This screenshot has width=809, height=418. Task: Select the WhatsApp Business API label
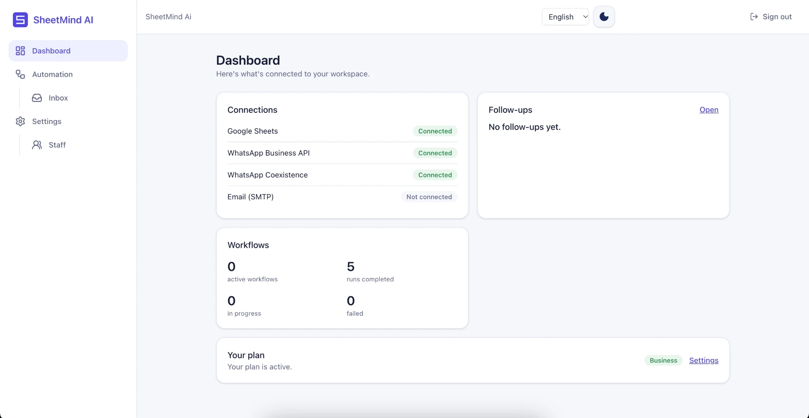coord(269,153)
